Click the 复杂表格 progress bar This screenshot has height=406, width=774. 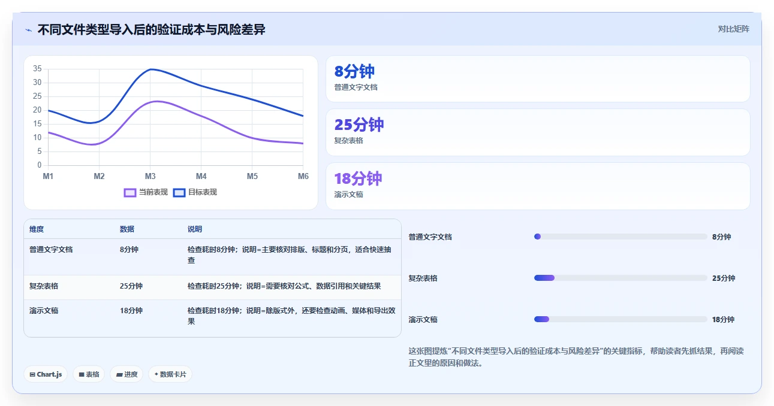click(621, 278)
